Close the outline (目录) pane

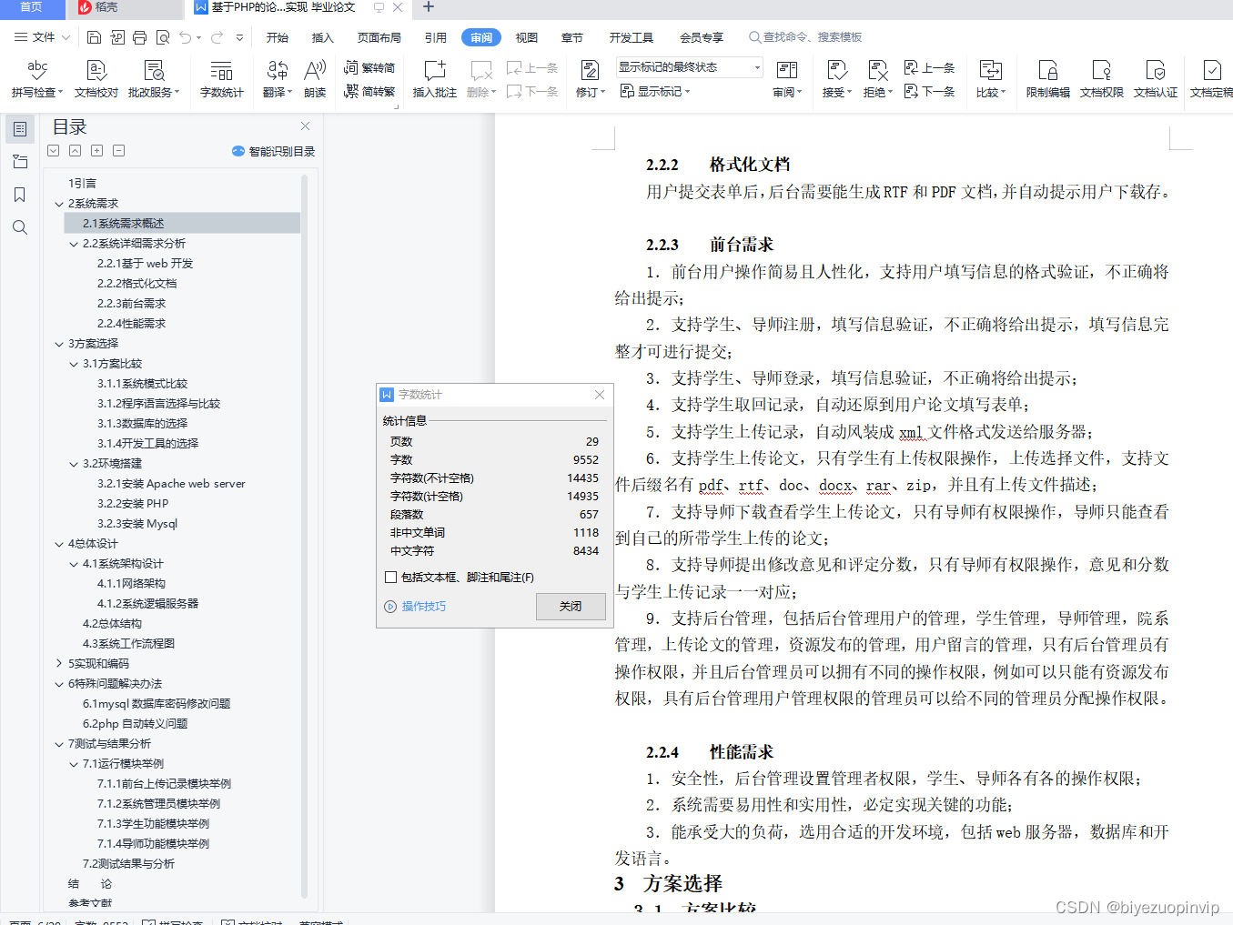(x=306, y=126)
